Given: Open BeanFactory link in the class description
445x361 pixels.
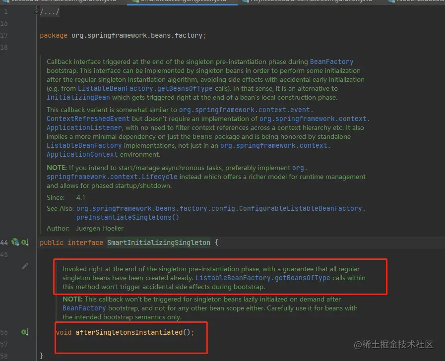Looking at the screenshot, I should click(x=331, y=61).
